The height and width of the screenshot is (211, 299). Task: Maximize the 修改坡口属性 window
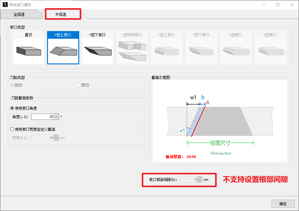(278, 5)
